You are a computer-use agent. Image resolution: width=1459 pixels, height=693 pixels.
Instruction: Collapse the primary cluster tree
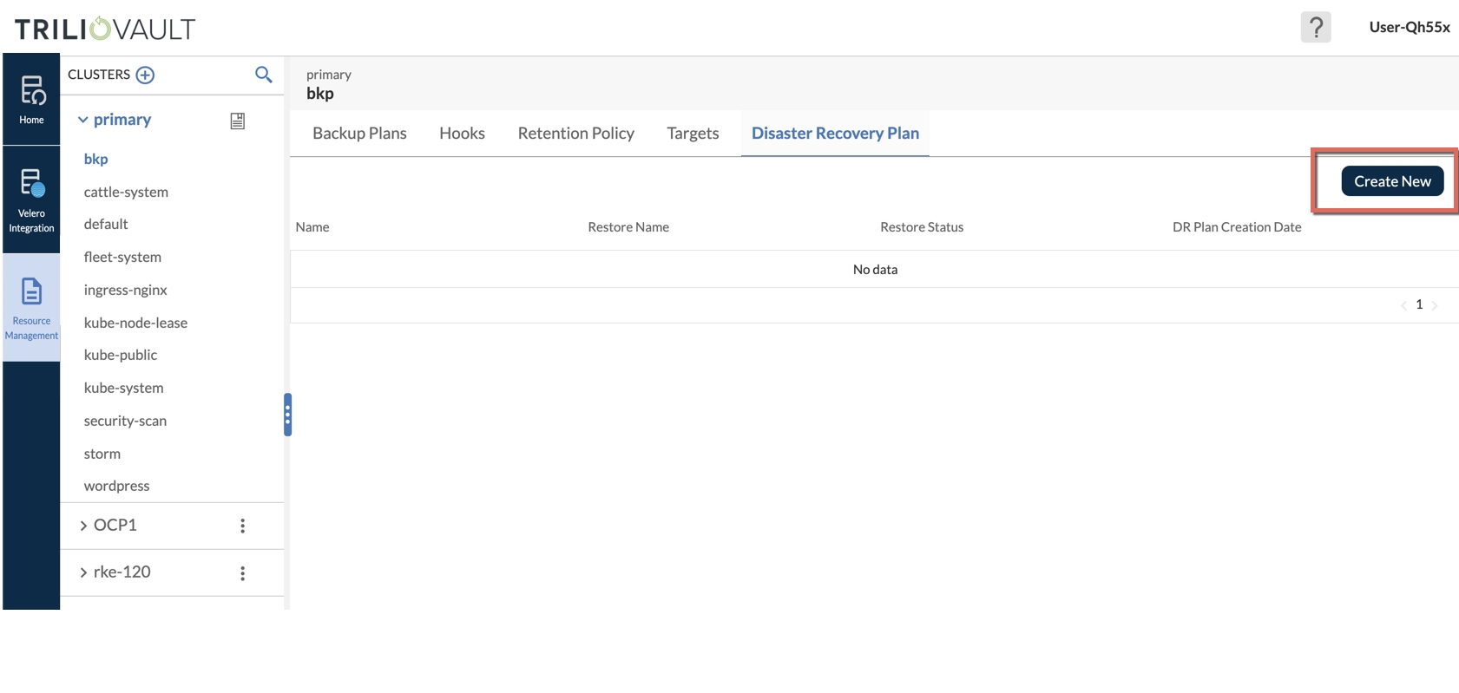pyautogui.click(x=83, y=121)
